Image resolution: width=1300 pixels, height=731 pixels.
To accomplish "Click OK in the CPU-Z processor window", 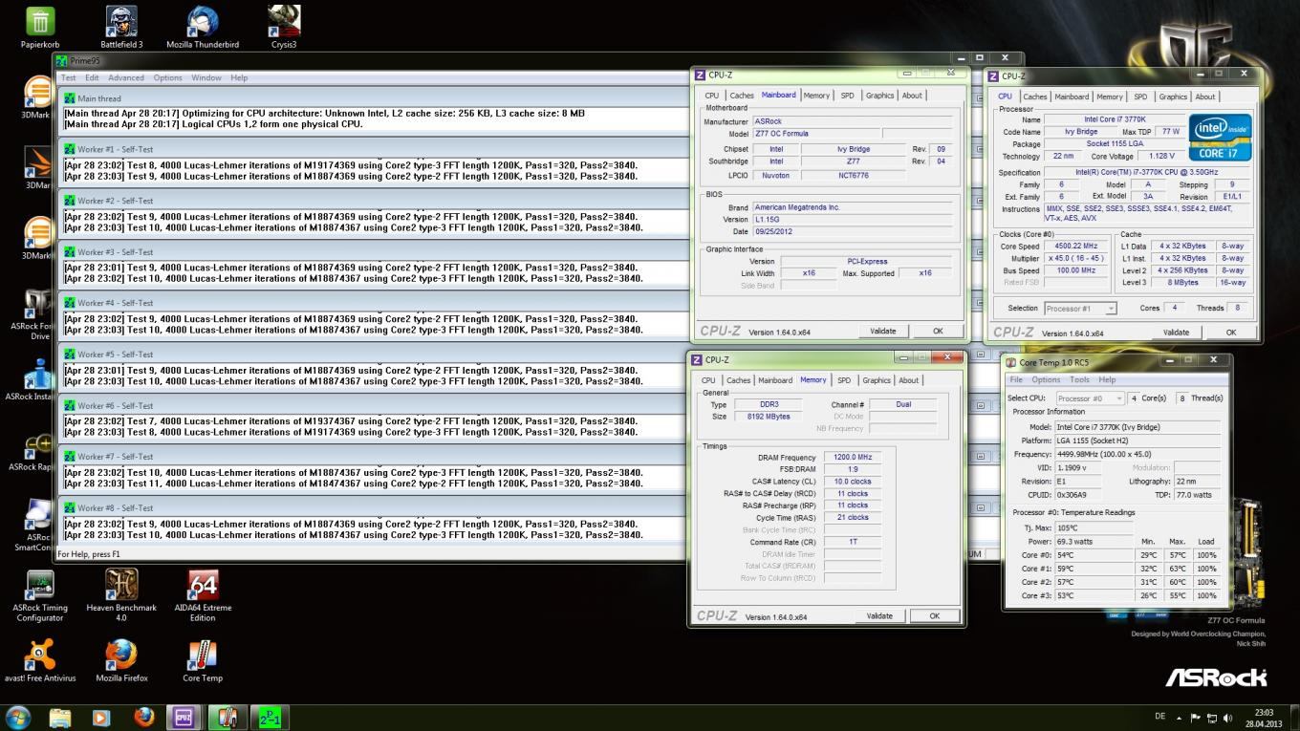I will [x=1231, y=333].
